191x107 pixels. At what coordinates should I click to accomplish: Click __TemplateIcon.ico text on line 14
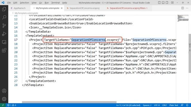point(54,27)
